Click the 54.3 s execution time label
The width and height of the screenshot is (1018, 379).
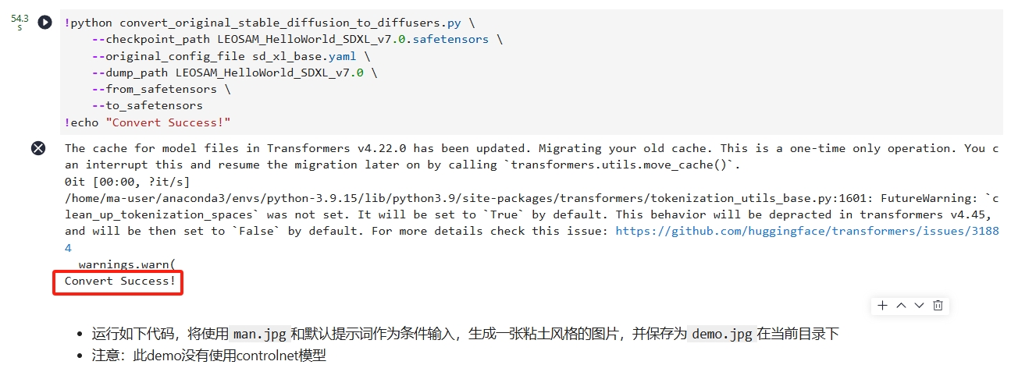pyautogui.click(x=20, y=22)
